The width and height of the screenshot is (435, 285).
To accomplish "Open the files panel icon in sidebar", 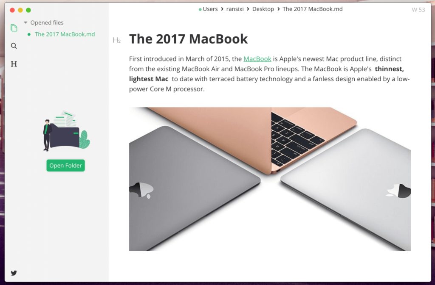I will pyautogui.click(x=14, y=28).
